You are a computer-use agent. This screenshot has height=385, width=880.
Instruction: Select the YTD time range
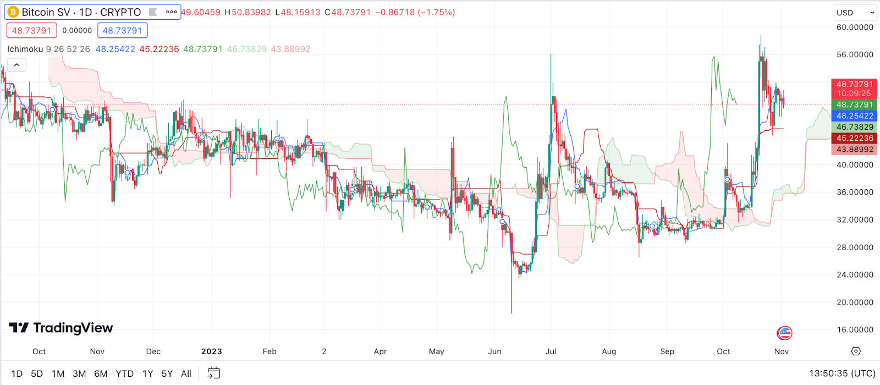coord(125,373)
